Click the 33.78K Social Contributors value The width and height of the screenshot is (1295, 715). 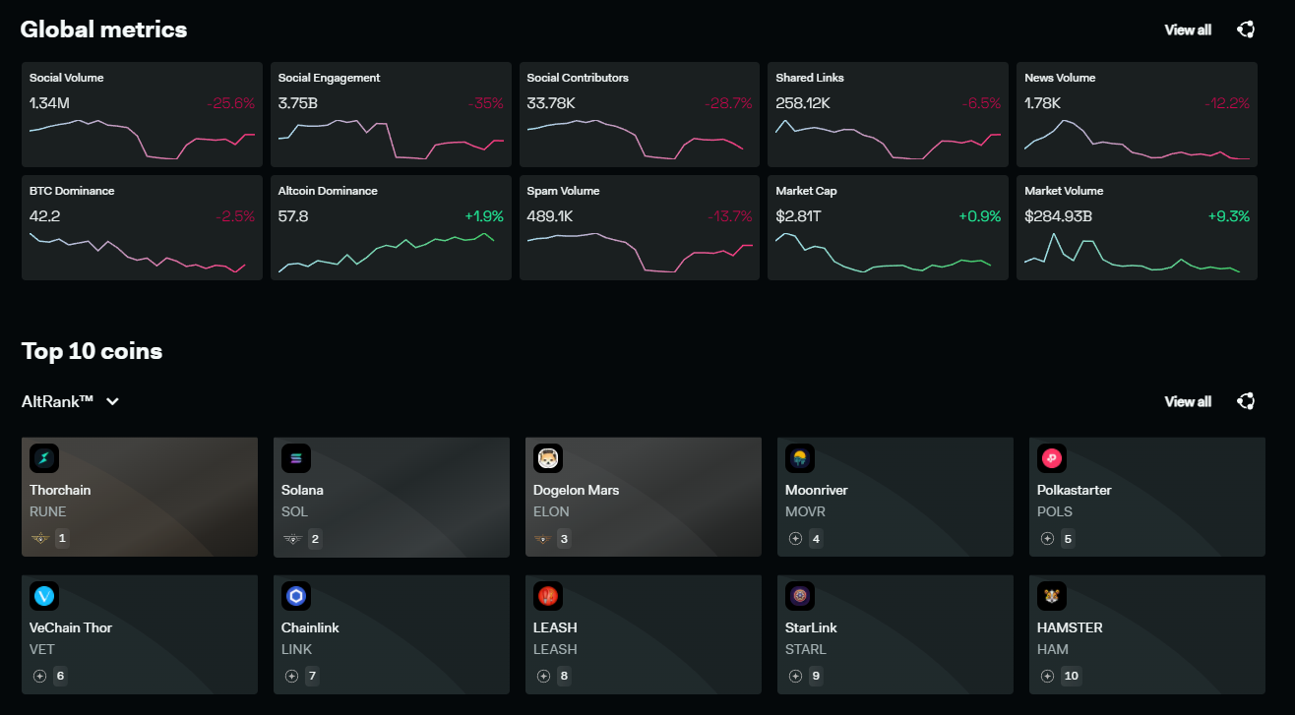coord(551,103)
